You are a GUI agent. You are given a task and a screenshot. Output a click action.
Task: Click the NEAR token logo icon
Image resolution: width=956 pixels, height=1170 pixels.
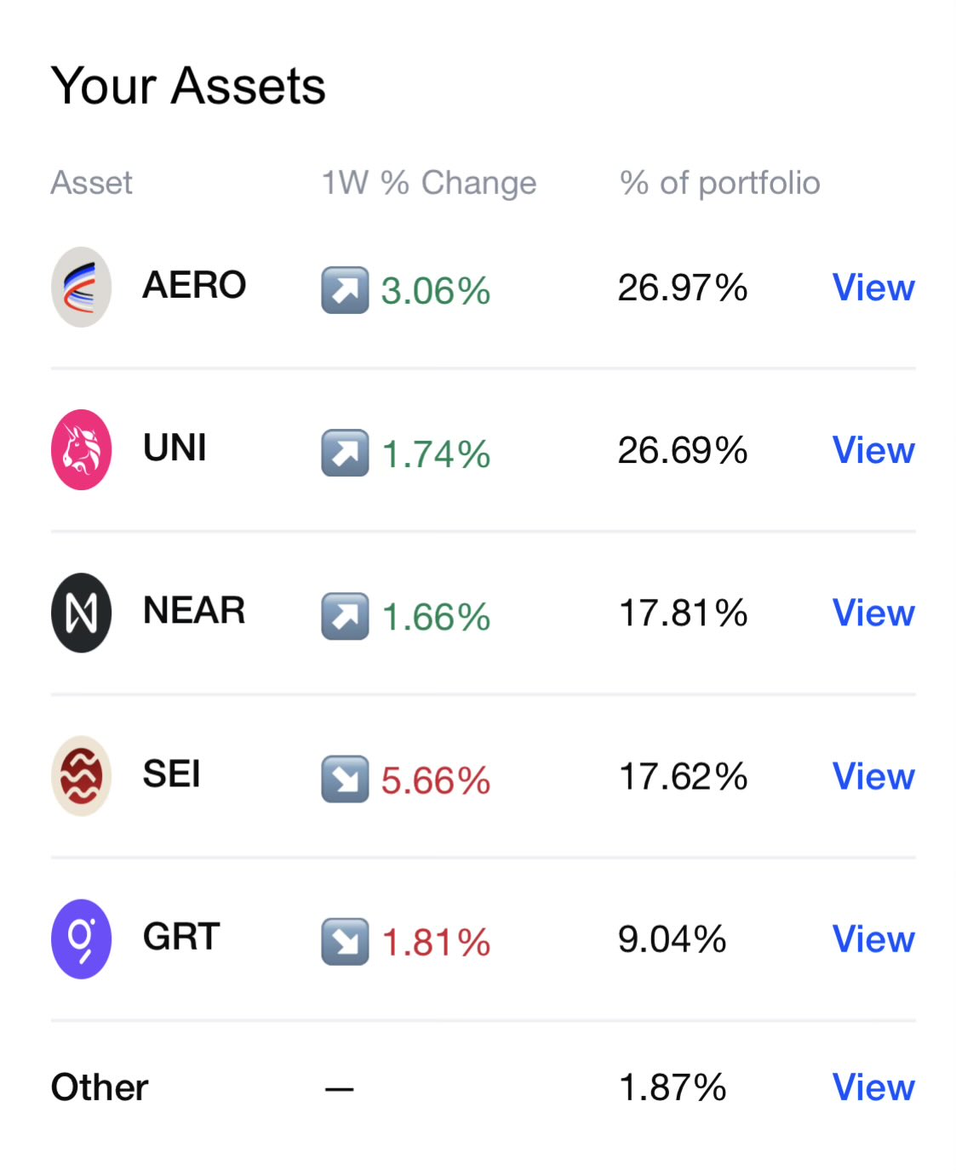[81, 613]
